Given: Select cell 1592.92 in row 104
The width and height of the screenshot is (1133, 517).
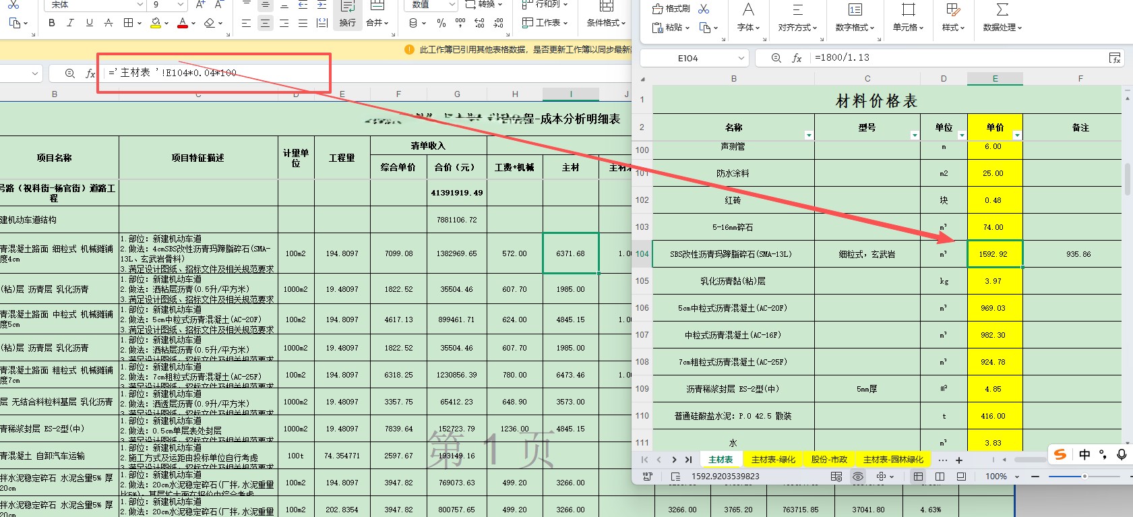Looking at the screenshot, I should point(995,254).
